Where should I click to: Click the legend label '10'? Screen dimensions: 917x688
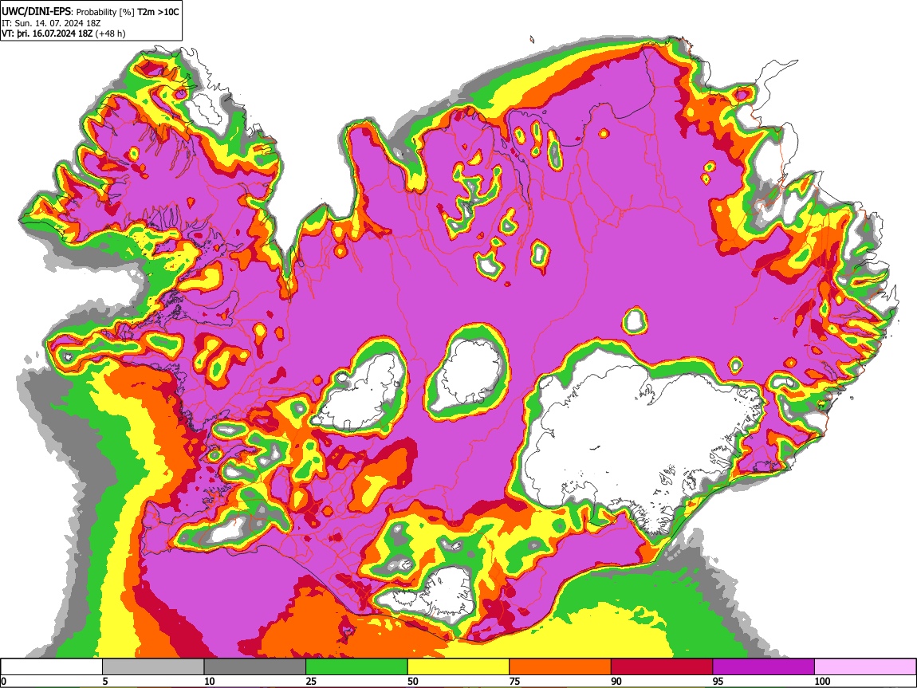pyautogui.click(x=210, y=681)
